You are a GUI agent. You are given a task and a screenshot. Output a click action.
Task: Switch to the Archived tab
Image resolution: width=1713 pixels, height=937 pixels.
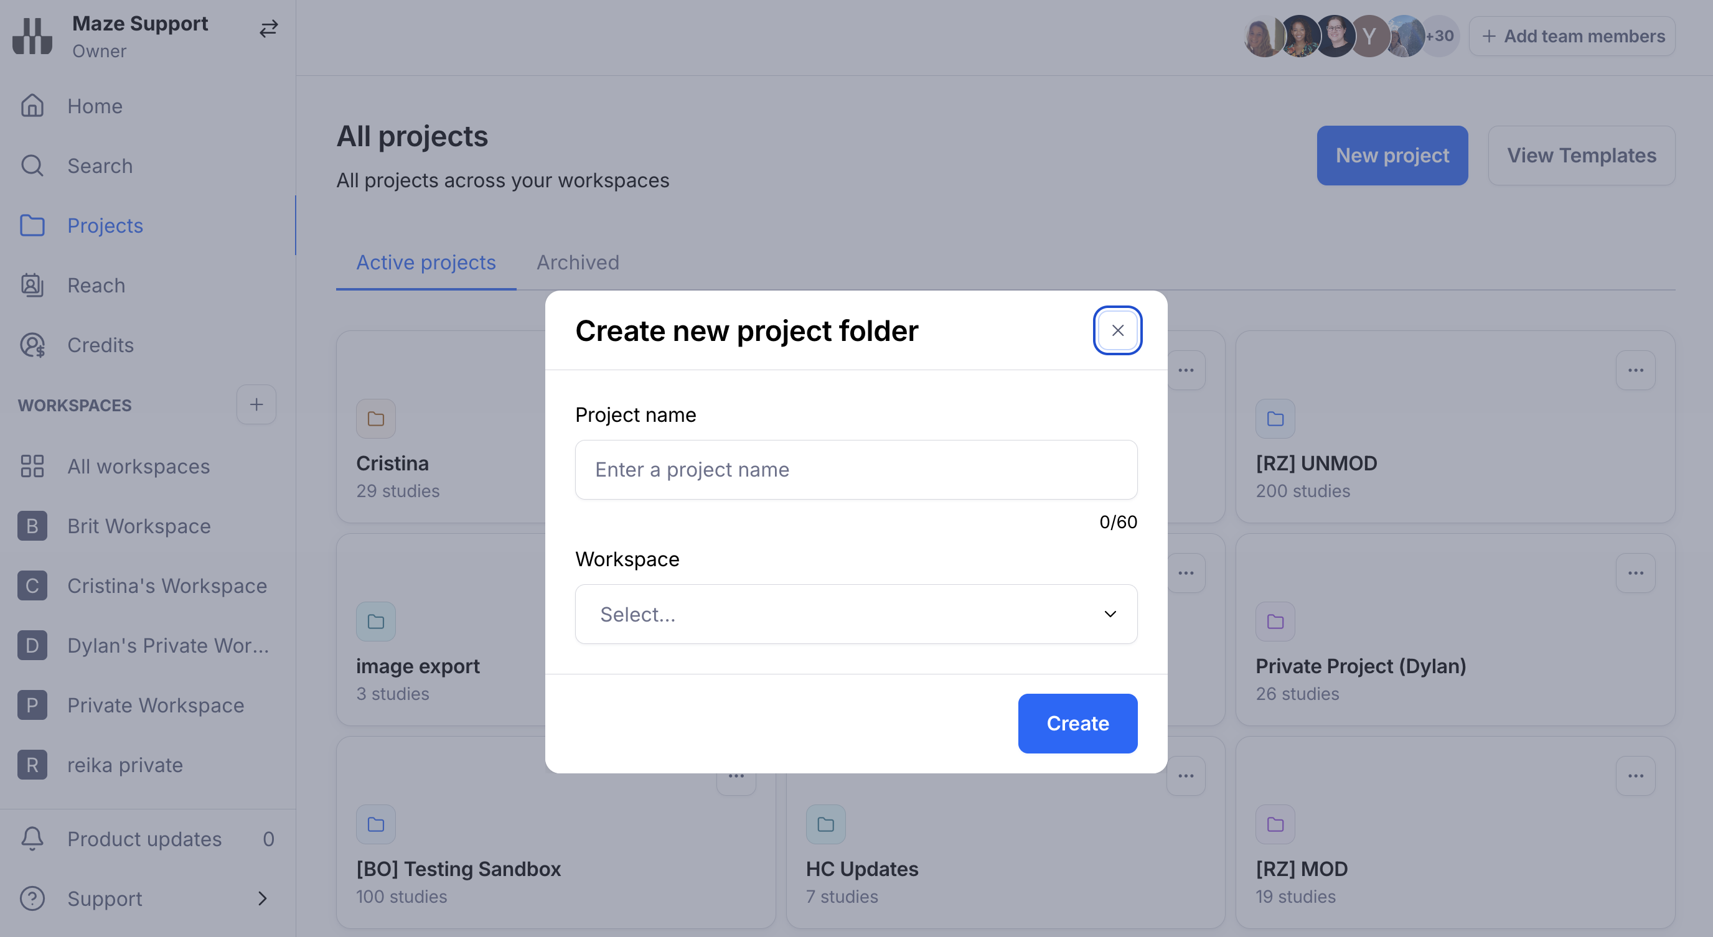577,263
